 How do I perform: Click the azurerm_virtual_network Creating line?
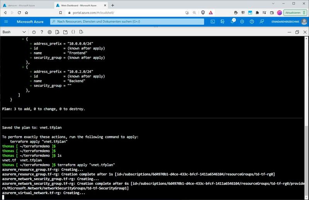click(44, 193)
